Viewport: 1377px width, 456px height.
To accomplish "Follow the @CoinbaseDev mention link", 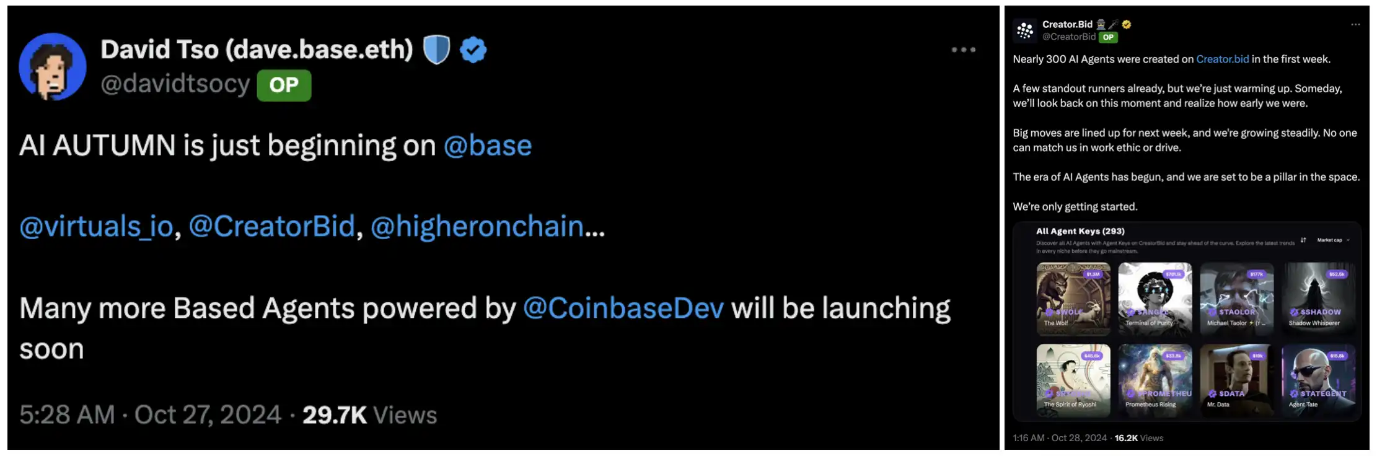I will (x=623, y=308).
